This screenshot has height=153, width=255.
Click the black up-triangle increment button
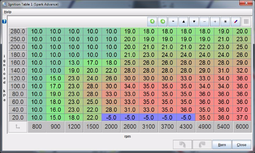point(184,21)
